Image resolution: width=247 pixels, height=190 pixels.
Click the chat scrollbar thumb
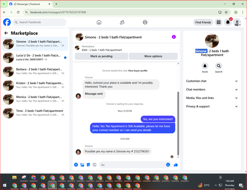178,124
